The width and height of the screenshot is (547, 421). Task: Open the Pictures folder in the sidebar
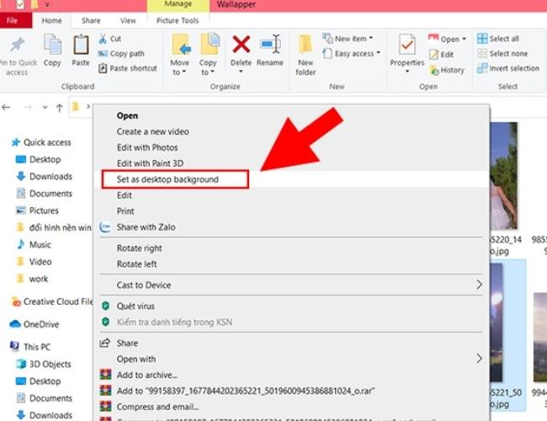pos(37,210)
